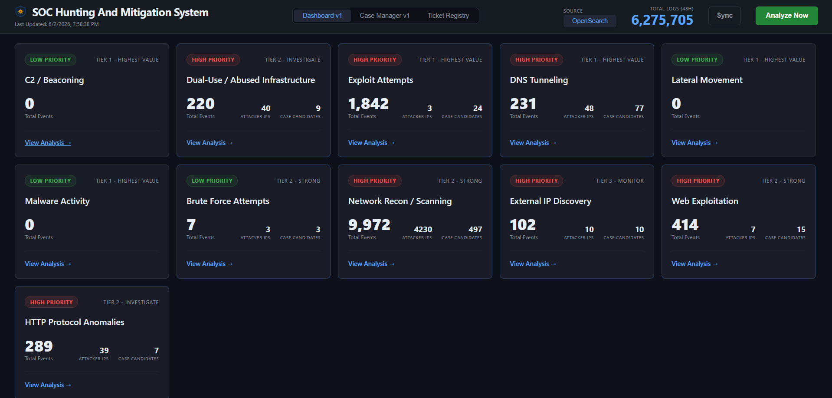Click the 9,972 total events value

[x=369, y=225]
